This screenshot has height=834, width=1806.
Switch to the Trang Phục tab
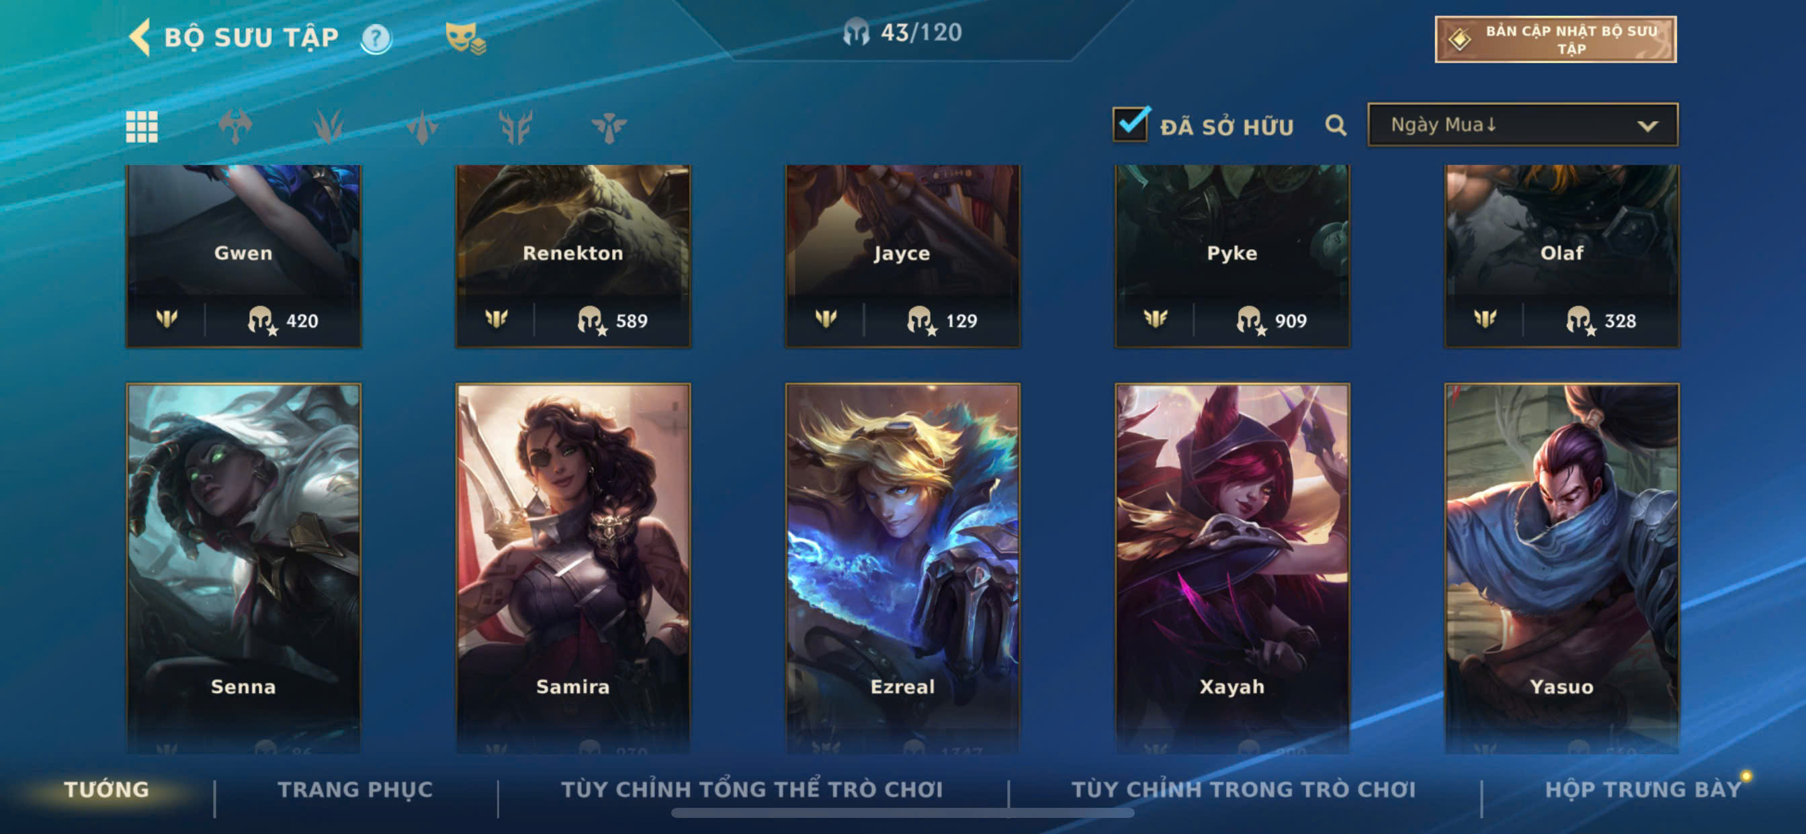pos(355,789)
